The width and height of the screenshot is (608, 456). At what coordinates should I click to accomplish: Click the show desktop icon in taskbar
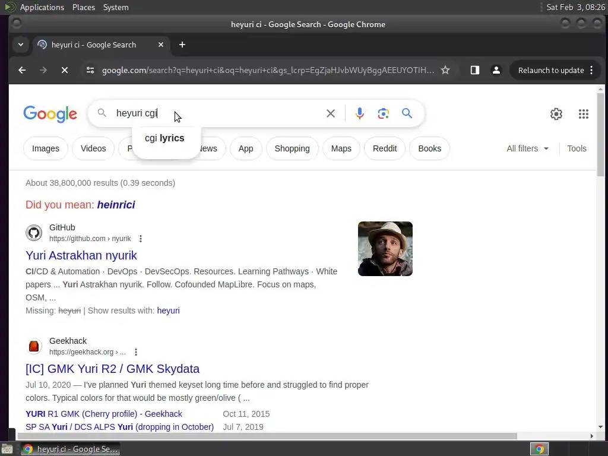click(x=7, y=449)
